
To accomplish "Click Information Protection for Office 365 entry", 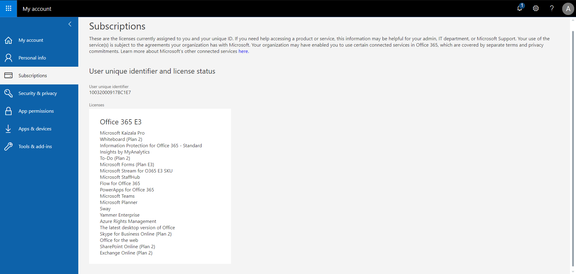I will point(151,146).
